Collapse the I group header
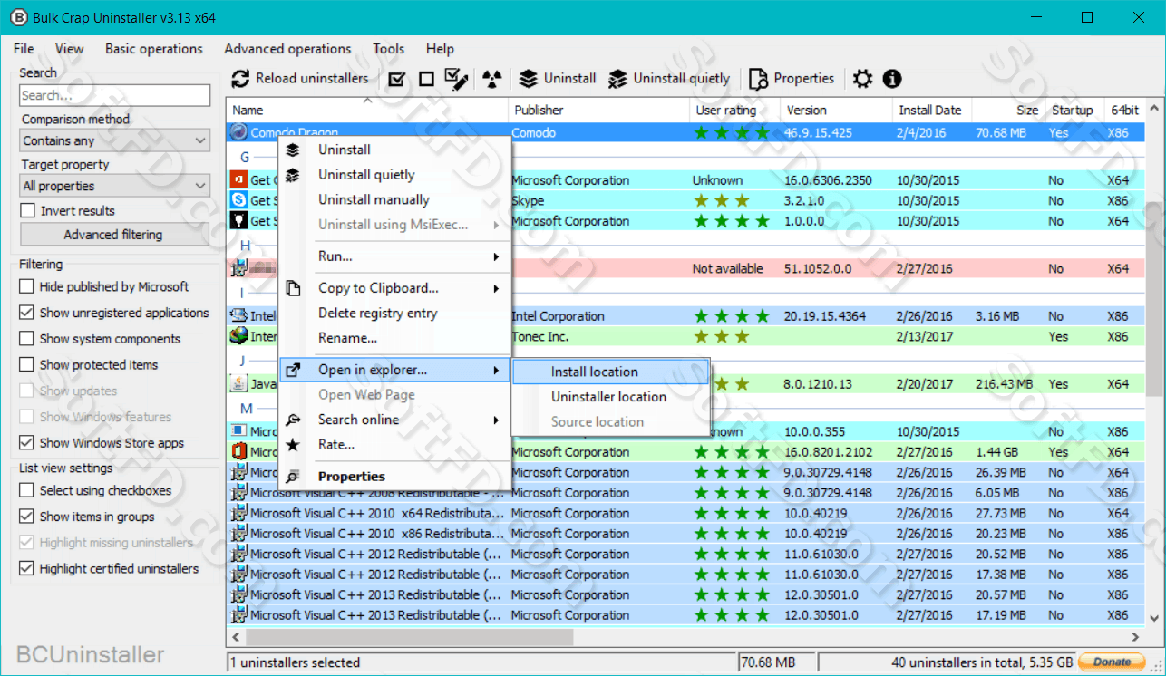 [242, 293]
